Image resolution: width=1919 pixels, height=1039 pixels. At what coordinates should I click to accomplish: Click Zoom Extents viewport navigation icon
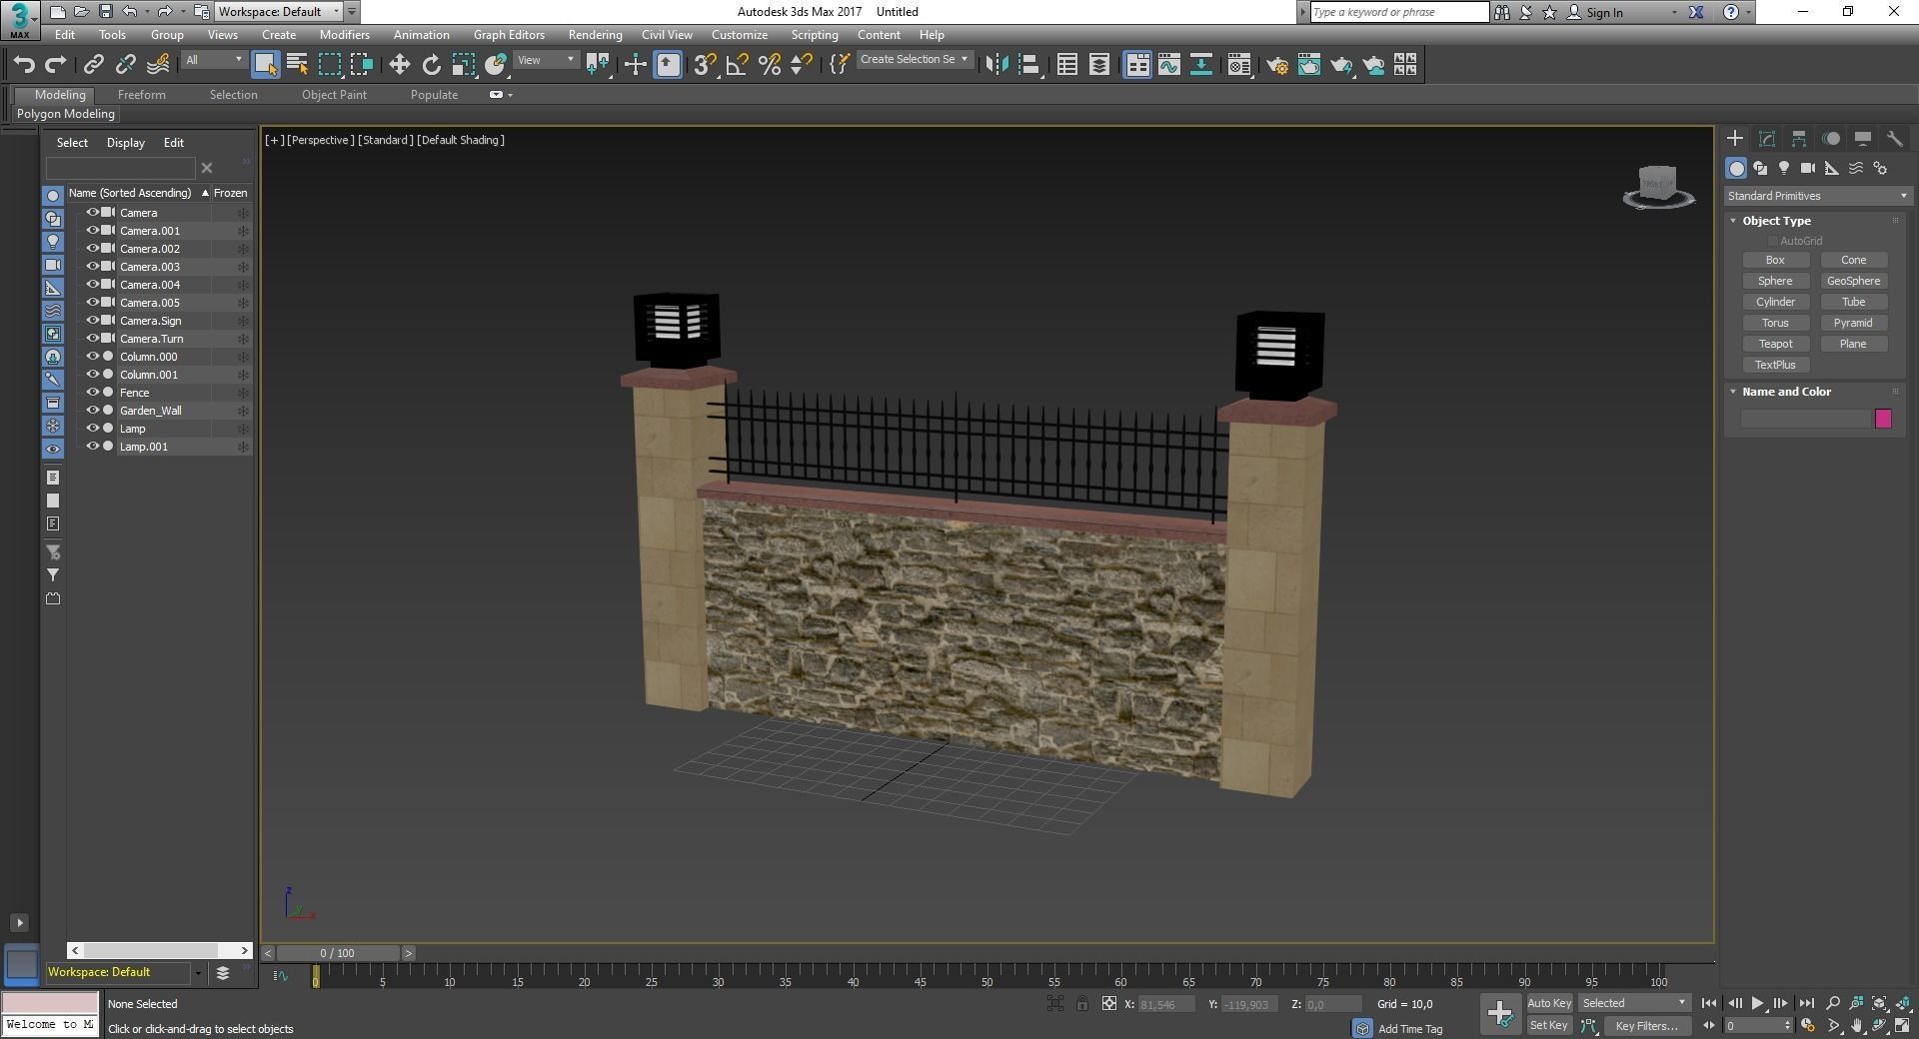point(1880,1003)
